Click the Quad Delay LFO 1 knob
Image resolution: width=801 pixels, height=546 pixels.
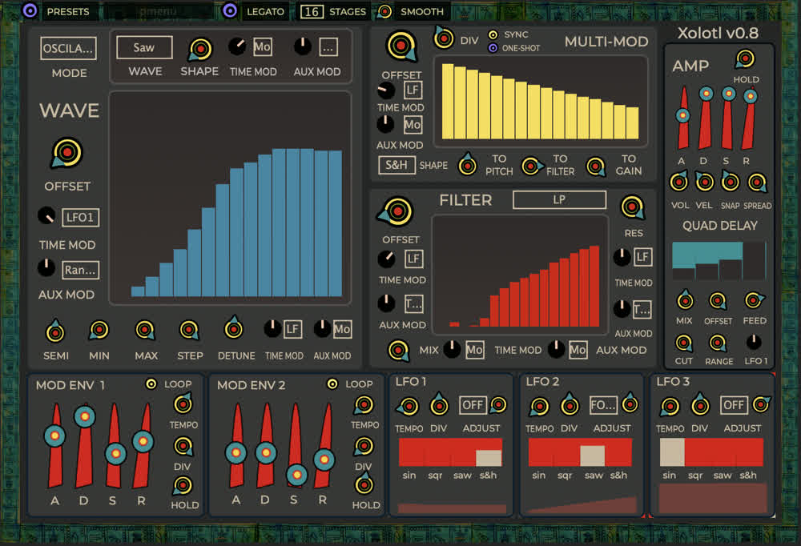point(754,342)
